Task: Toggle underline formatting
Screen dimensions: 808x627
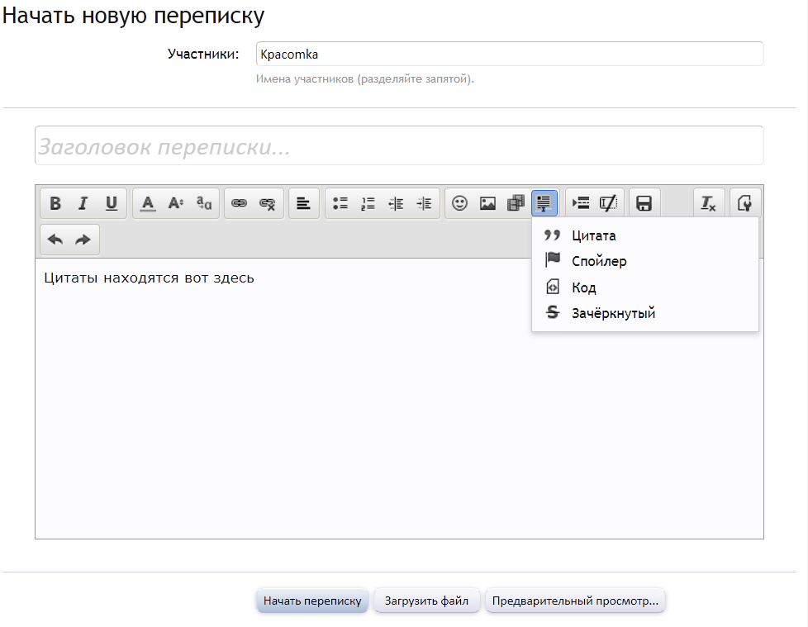Action: point(112,203)
